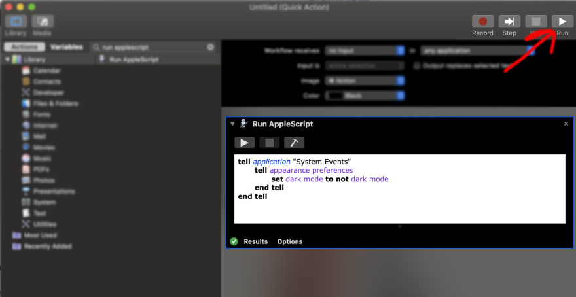Select the Developer category icon
The width and height of the screenshot is (576, 297).
pyautogui.click(x=26, y=92)
